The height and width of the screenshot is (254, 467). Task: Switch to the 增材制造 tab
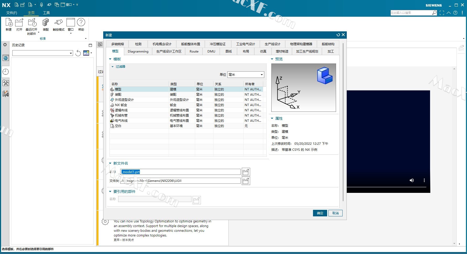[x=282, y=51]
